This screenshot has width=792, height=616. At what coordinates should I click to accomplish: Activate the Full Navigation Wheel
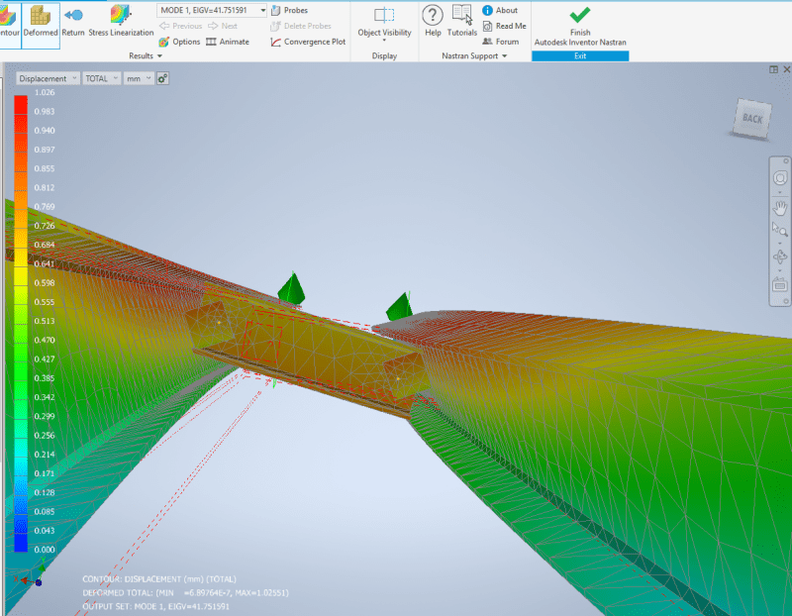point(780,178)
